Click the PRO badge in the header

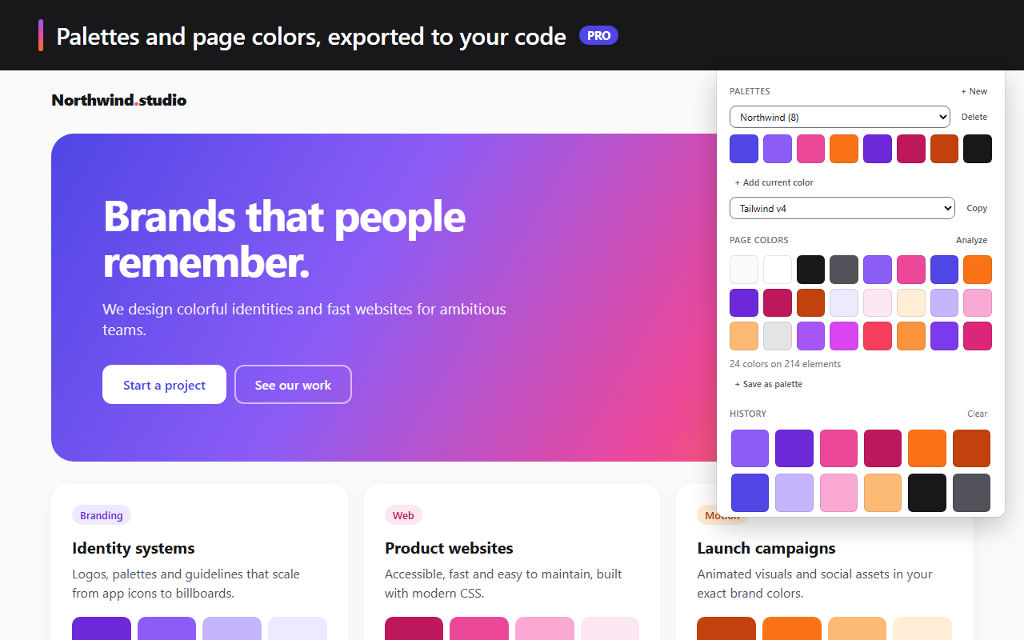598,35
